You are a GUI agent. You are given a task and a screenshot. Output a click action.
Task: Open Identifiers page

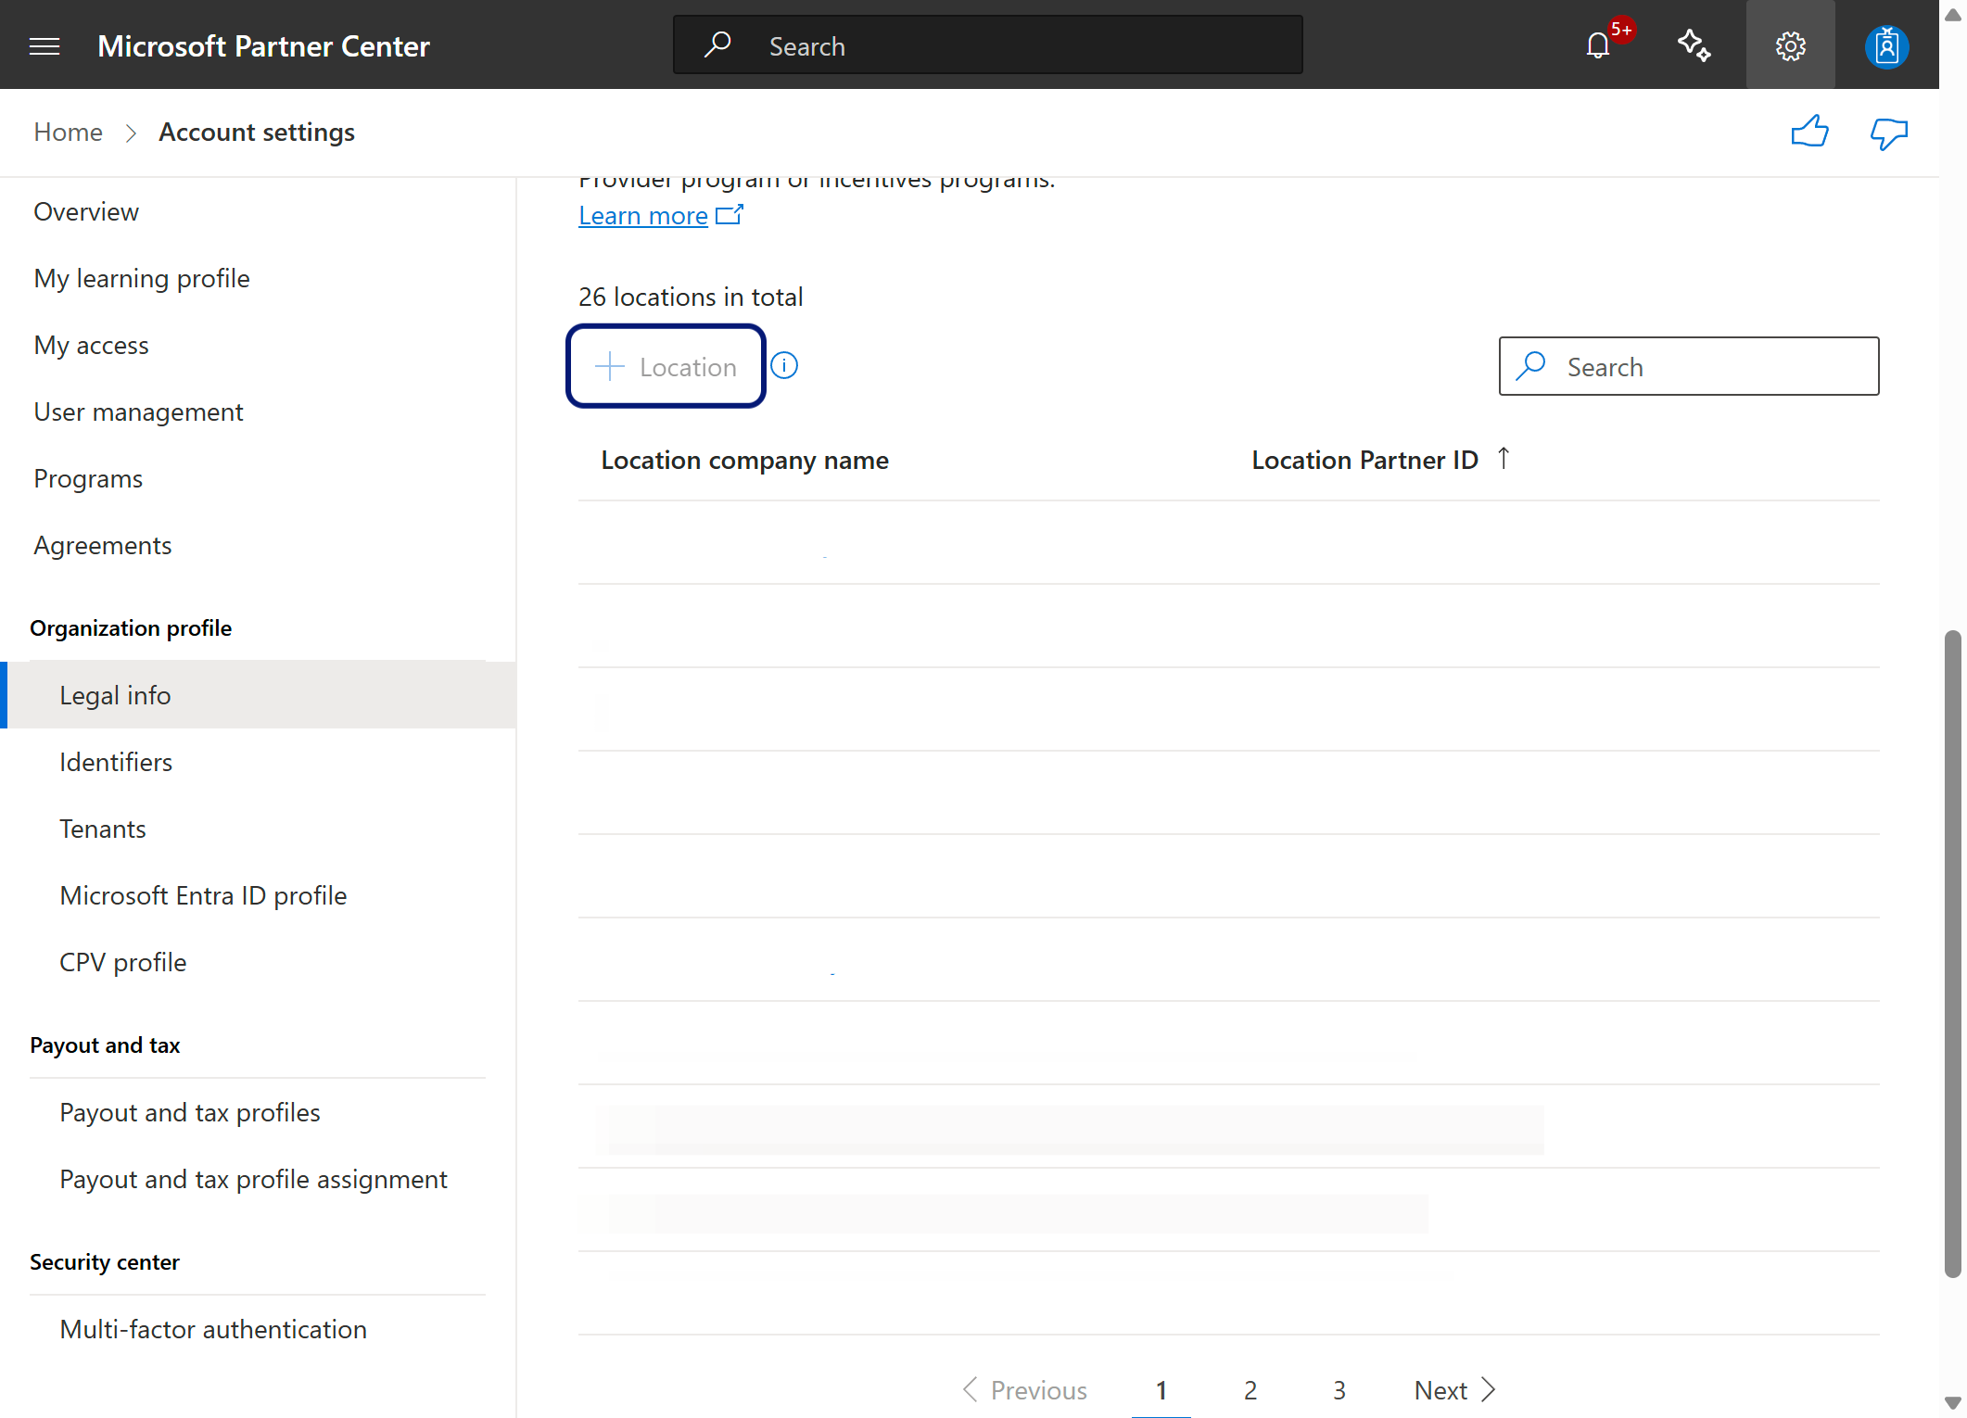(116, 762)
